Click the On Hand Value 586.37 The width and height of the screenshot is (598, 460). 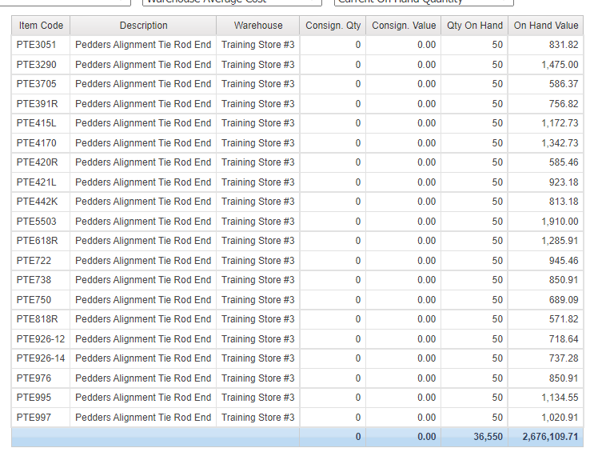[564, 84]
